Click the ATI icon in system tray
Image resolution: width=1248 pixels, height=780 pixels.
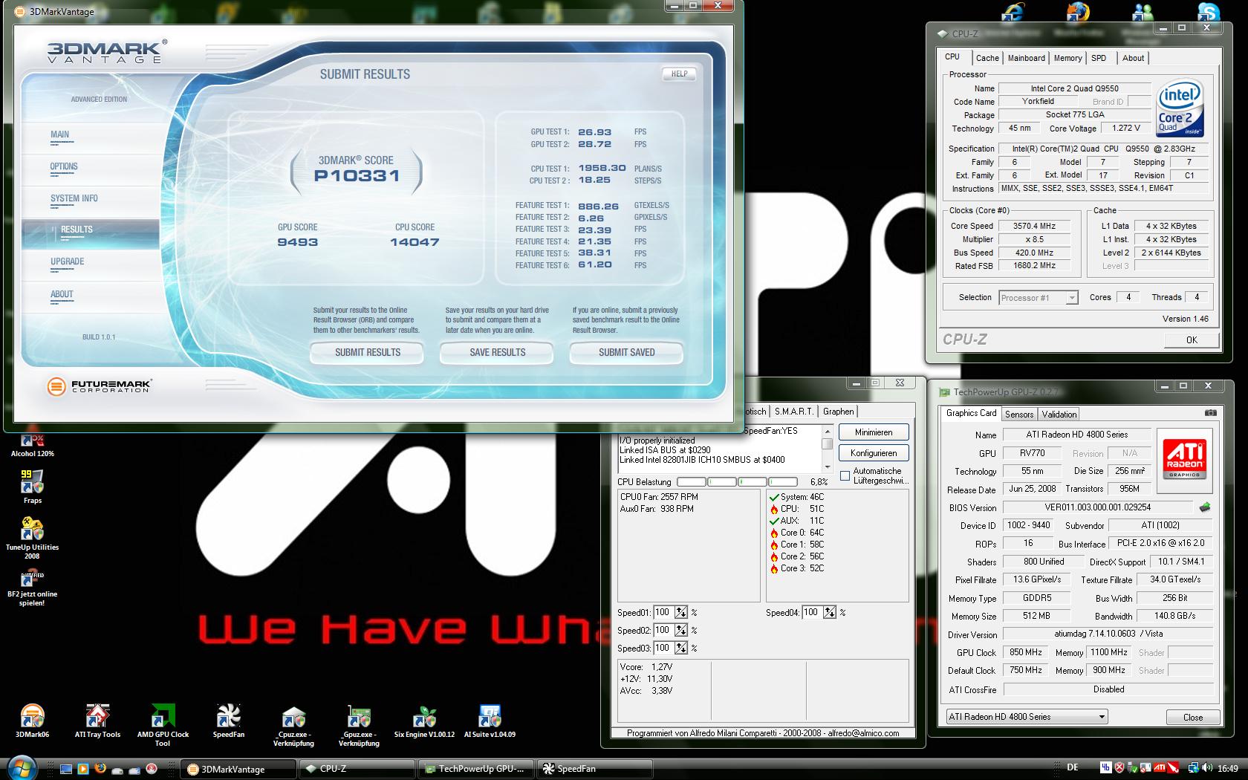1160,768
